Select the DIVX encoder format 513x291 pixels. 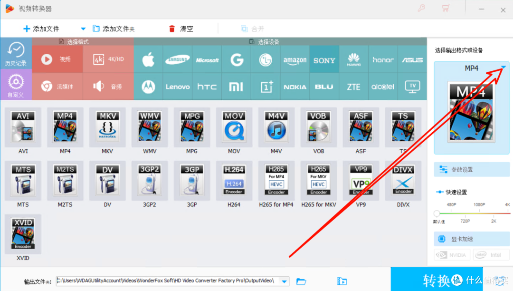403,181
